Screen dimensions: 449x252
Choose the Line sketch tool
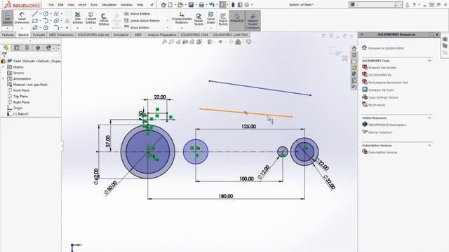pyautogui.click(x=35, y=14)
